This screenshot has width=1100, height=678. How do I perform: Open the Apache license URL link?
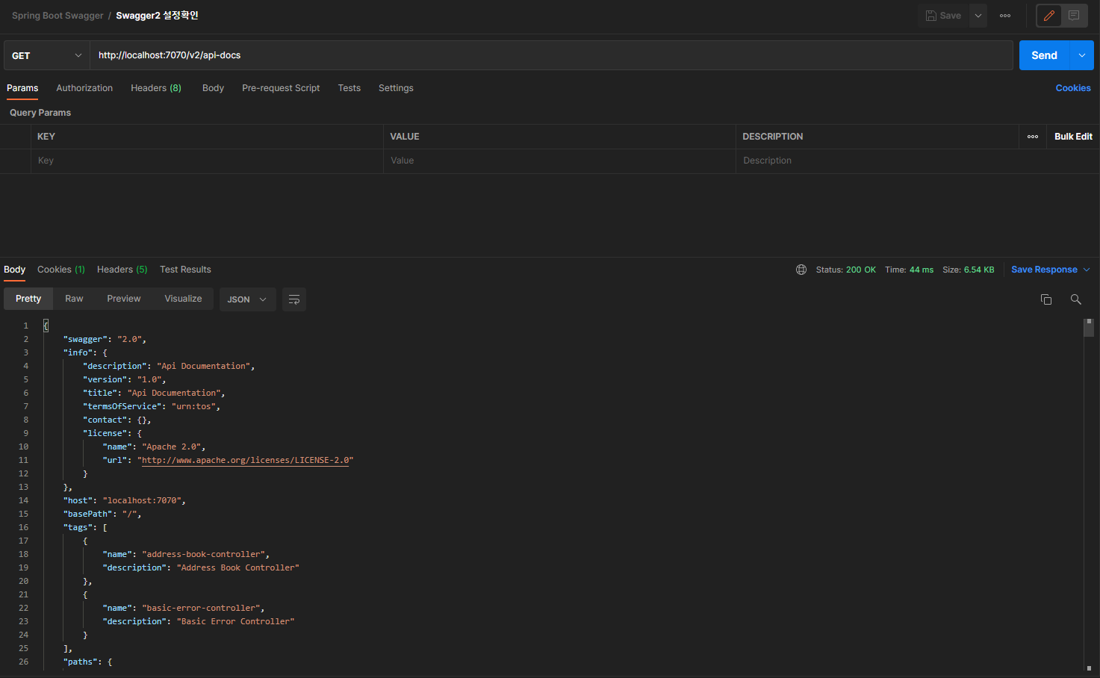pos(245,460)
